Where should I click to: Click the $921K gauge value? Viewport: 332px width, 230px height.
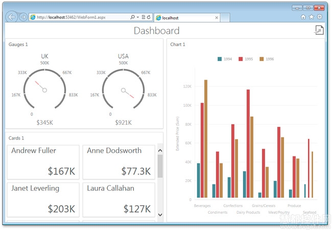(x=123, y=123)
